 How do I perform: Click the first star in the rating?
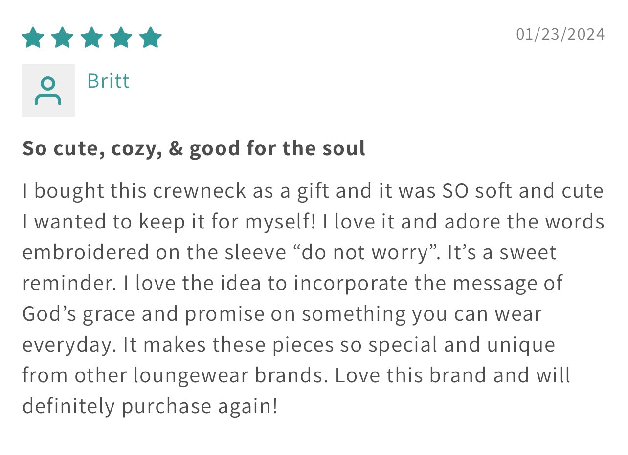(x=33, y=38)
